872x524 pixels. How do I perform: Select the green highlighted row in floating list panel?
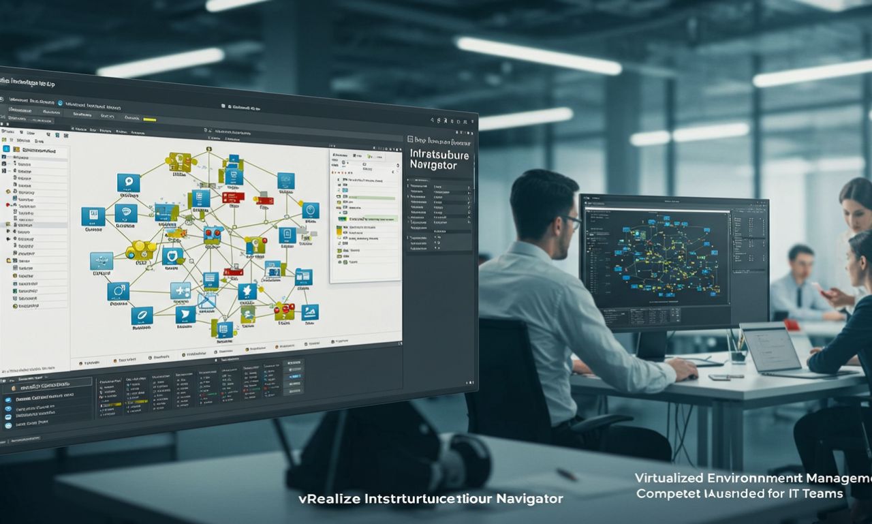(x=369, y=219)
